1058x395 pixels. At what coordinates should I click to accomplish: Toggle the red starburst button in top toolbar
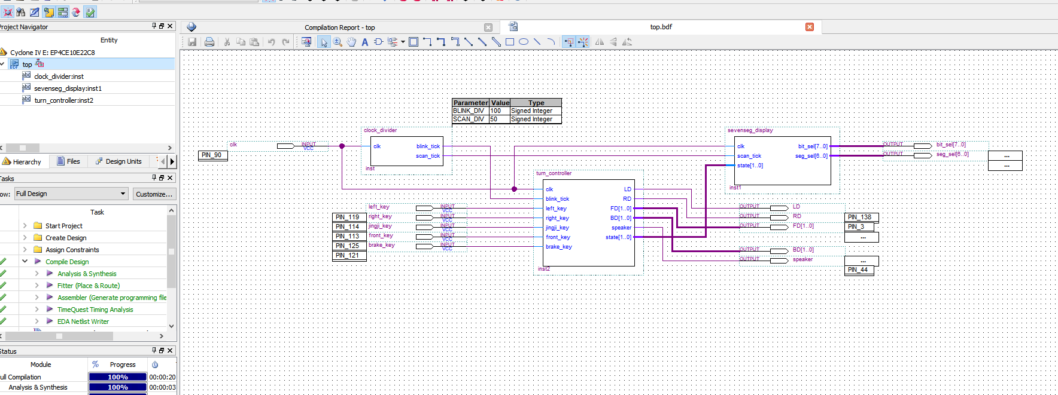click(x=7, y=12)
